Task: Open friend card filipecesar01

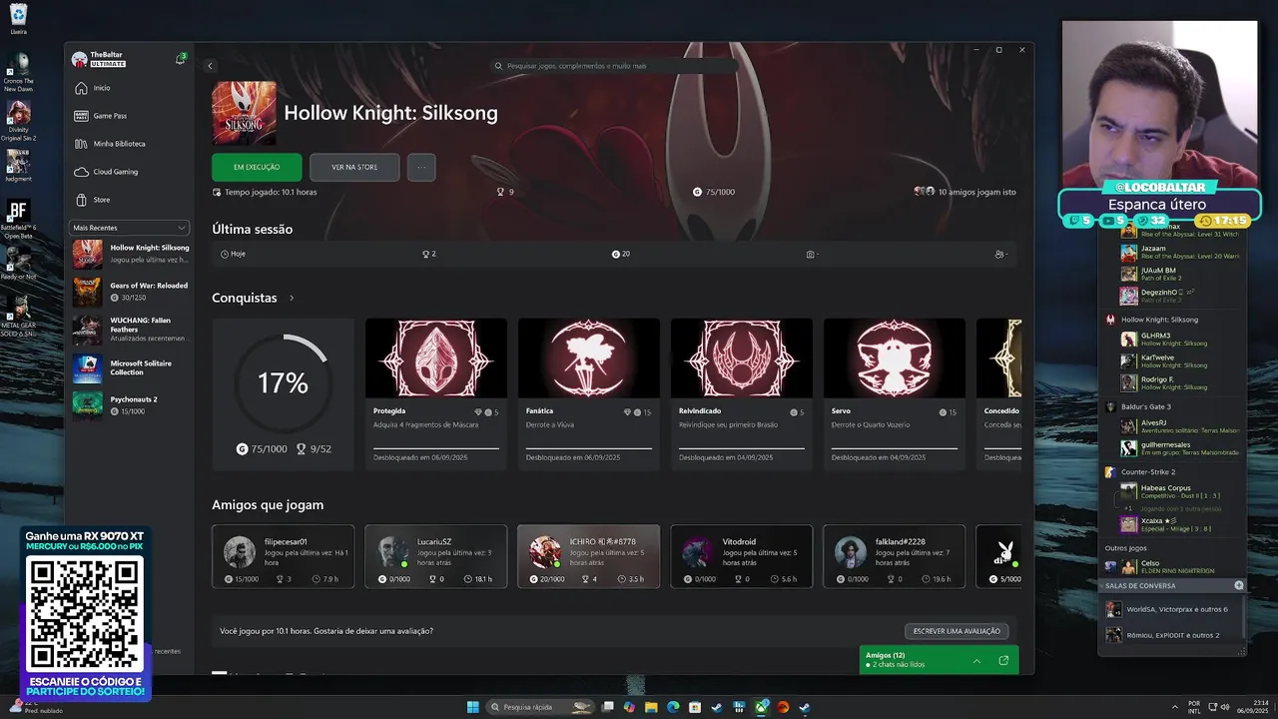Action: tap(283, 556)
